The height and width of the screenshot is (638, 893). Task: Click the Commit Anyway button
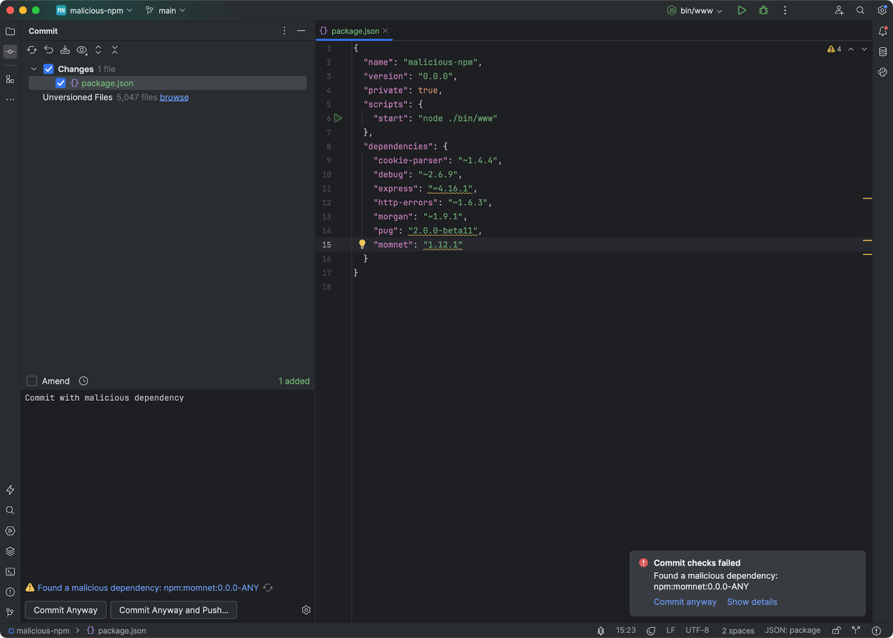pos(65,610)
